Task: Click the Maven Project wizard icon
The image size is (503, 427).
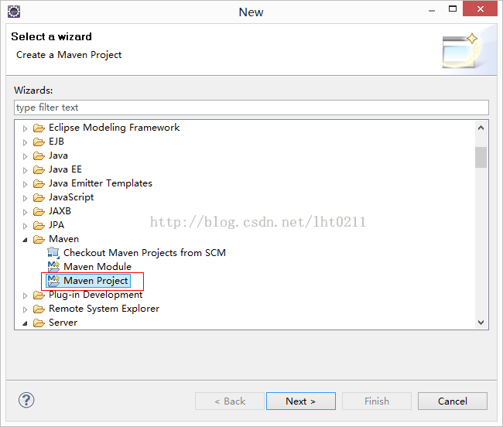Action: tap(53, 281)
